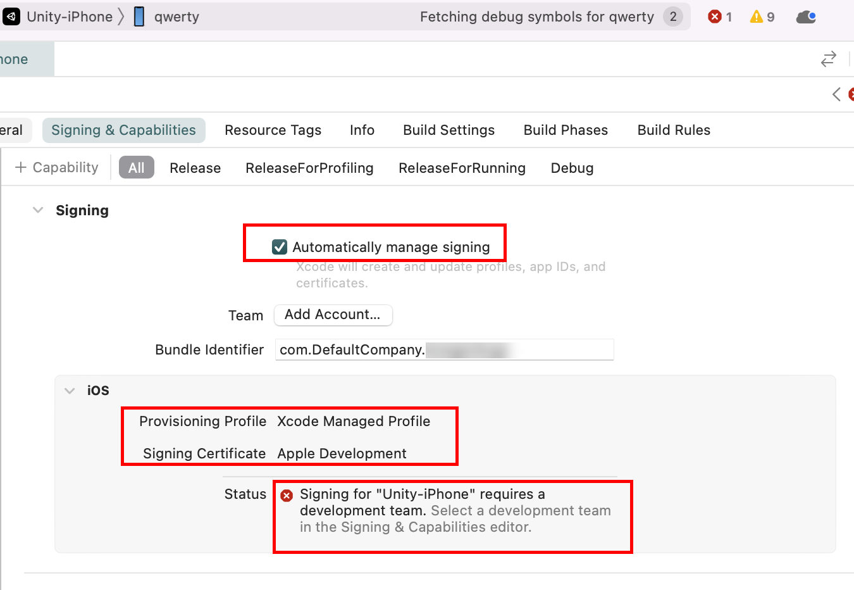Add a new Capability

[57, 167]
